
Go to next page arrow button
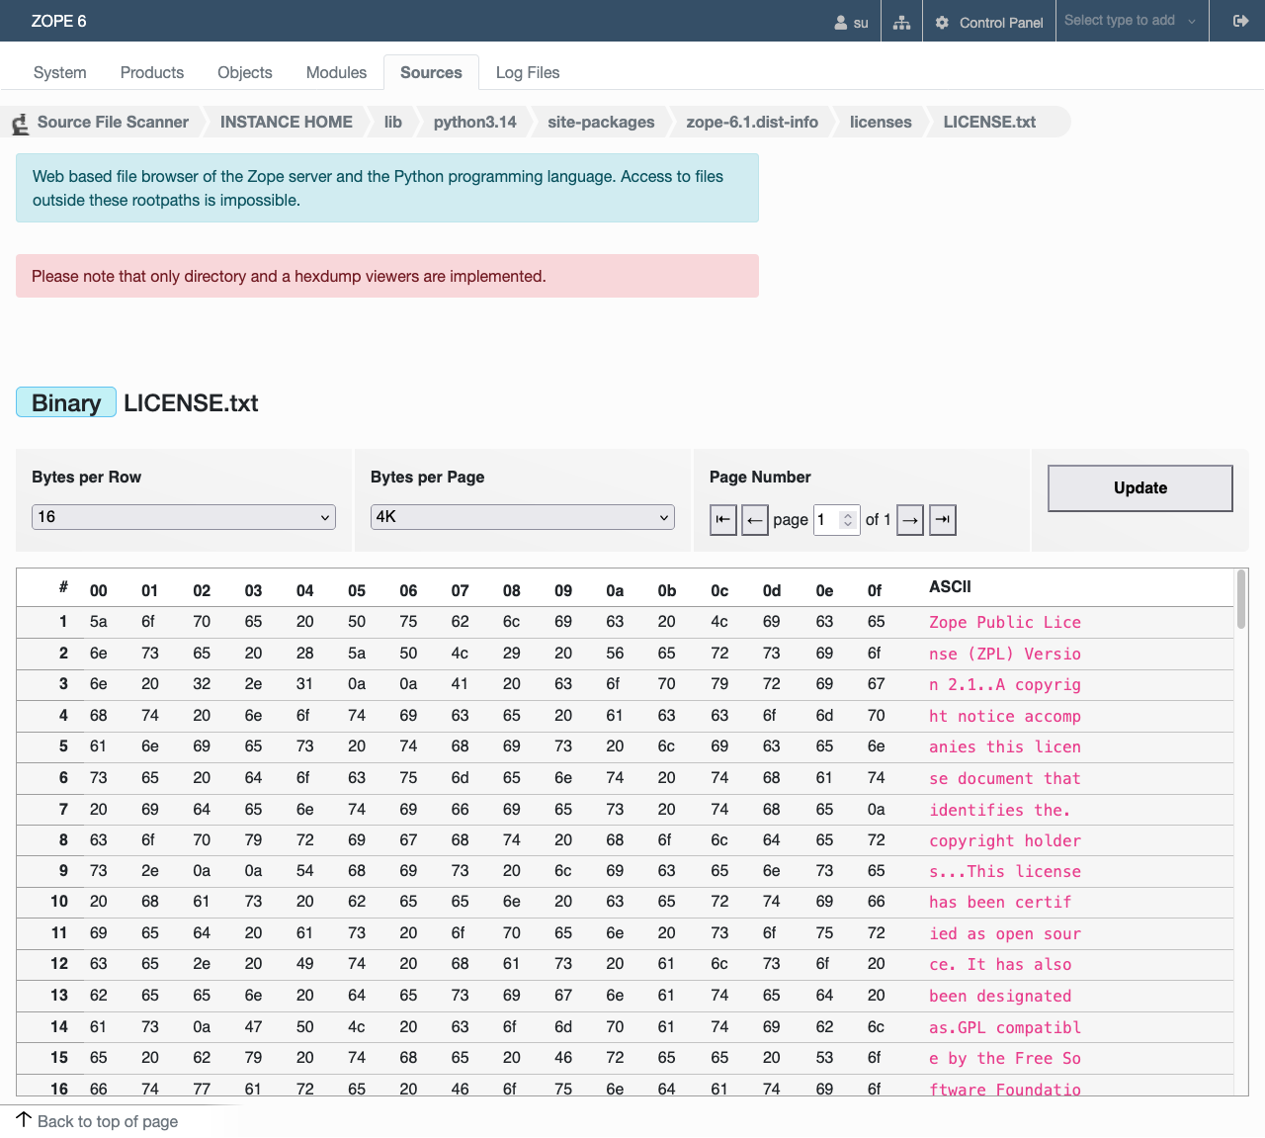pos(910,519)
